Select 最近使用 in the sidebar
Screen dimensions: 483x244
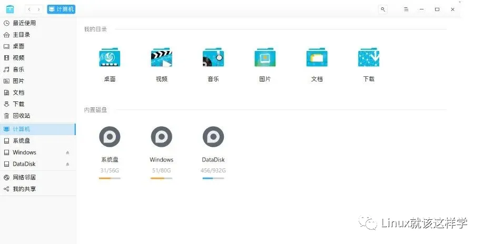point(37,23)
